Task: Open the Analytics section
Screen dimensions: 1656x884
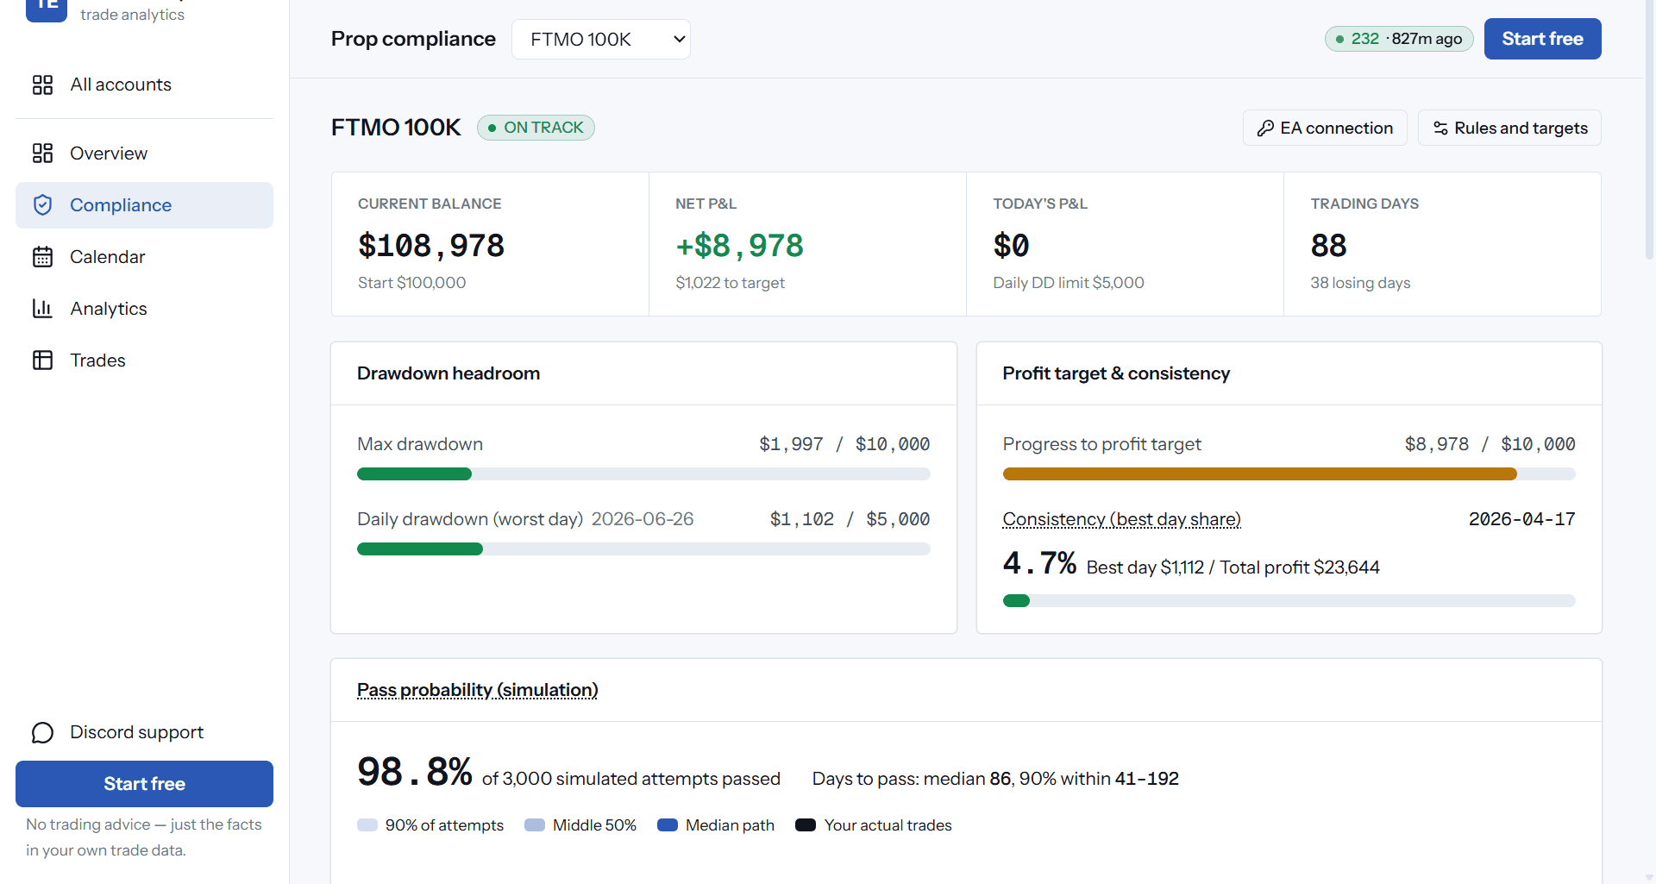Action: 144,309
